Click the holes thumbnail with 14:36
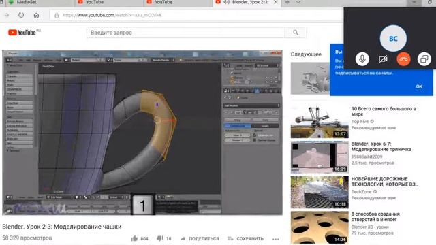436x245 pixels. 320,227
